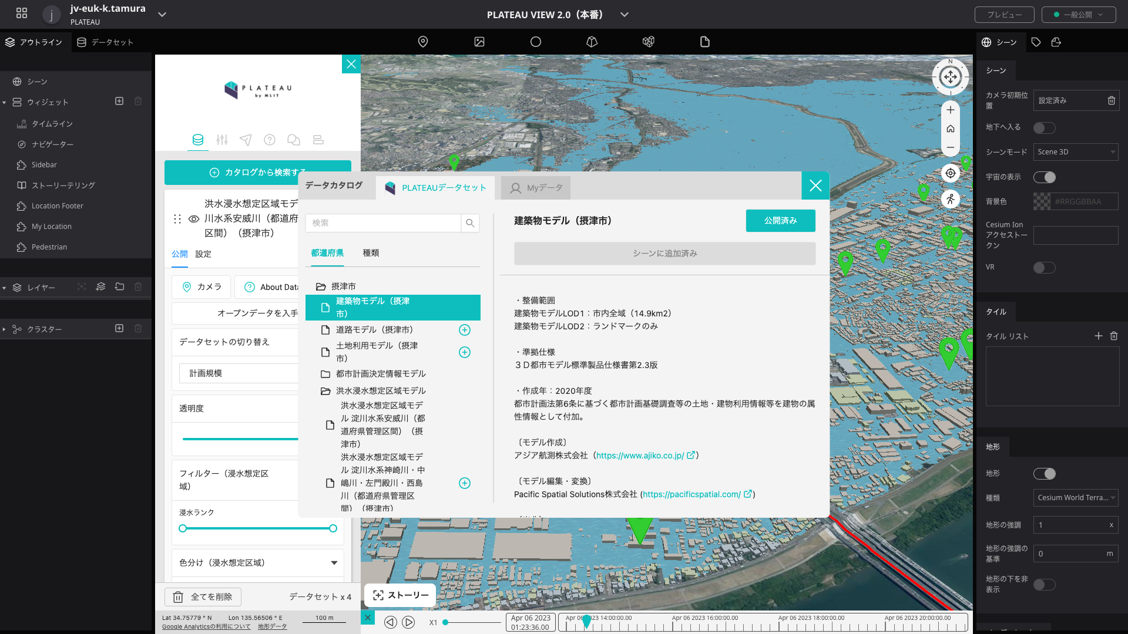Select the circle shape tool in top toolbar

(x=536, y=42)
